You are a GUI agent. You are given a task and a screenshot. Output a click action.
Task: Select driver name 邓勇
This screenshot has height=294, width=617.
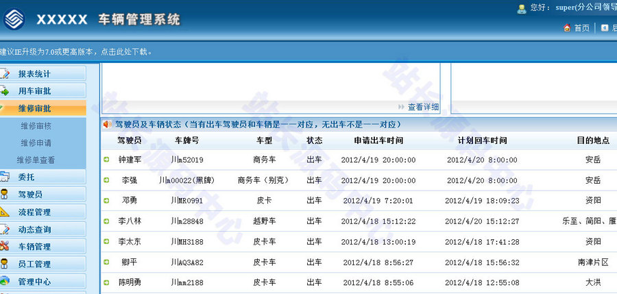click(130, 200)
